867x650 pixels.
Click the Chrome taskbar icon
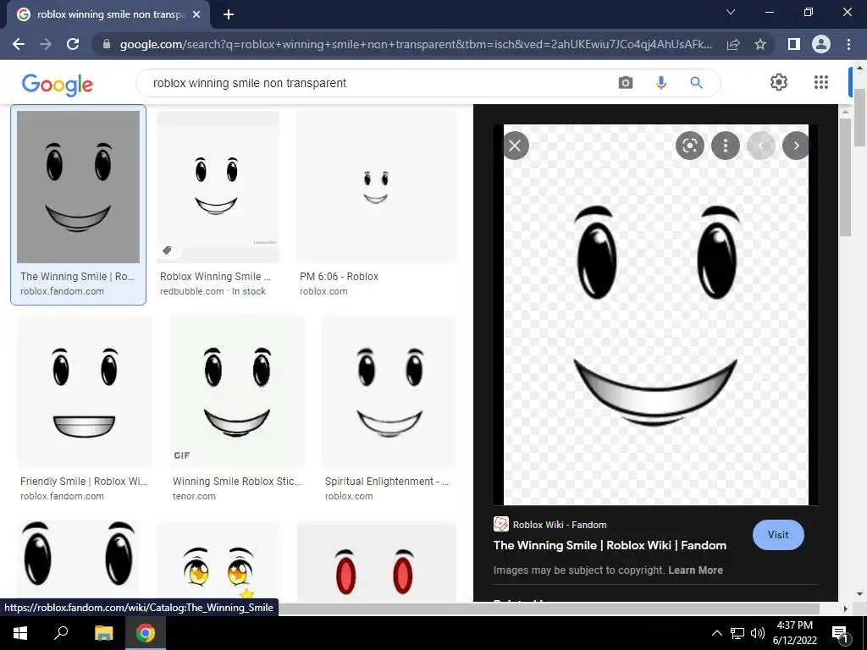pos(146,633)
